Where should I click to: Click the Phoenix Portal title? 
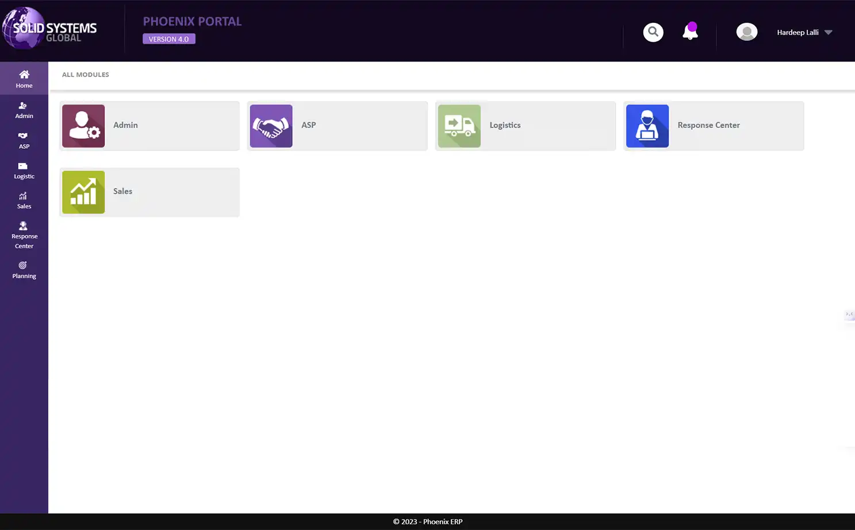point(192,21)
